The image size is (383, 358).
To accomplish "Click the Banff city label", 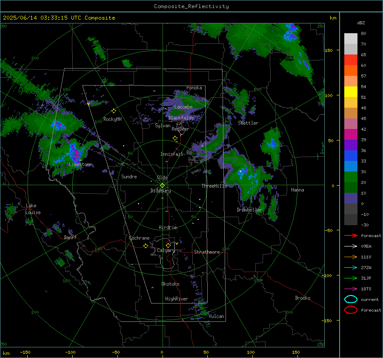I will (x=70, y=237).
